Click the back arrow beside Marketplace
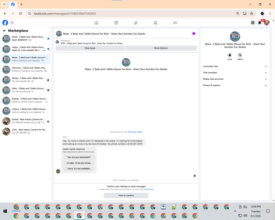Screen dimensions: 275x220 4,31
